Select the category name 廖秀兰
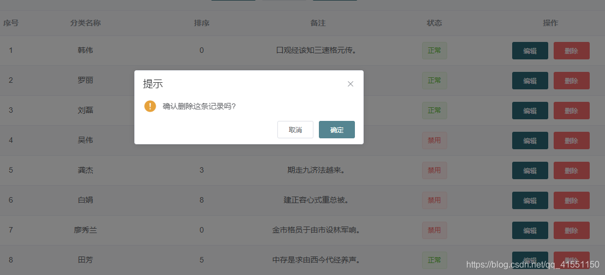605x275 pixels. click(x=85, y=230)
